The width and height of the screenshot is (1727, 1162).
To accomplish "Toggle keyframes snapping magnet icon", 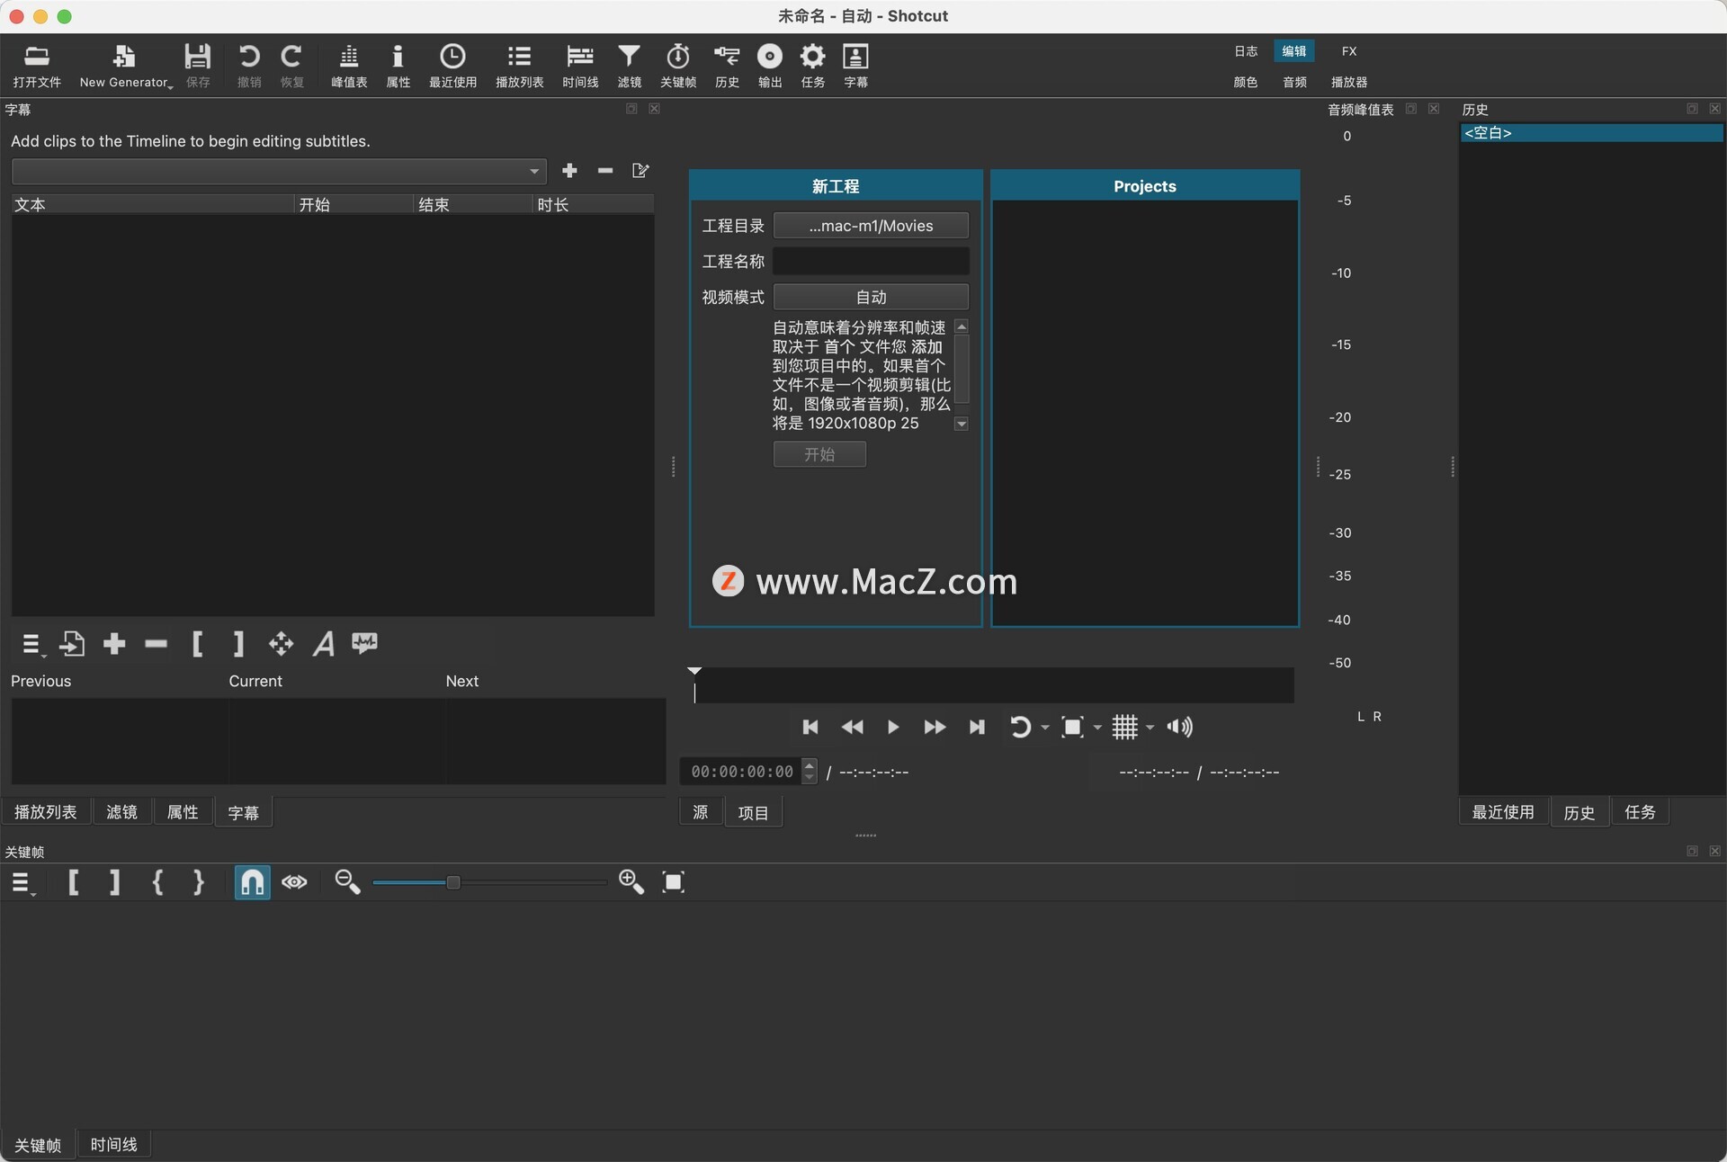I will click(253, 882).
